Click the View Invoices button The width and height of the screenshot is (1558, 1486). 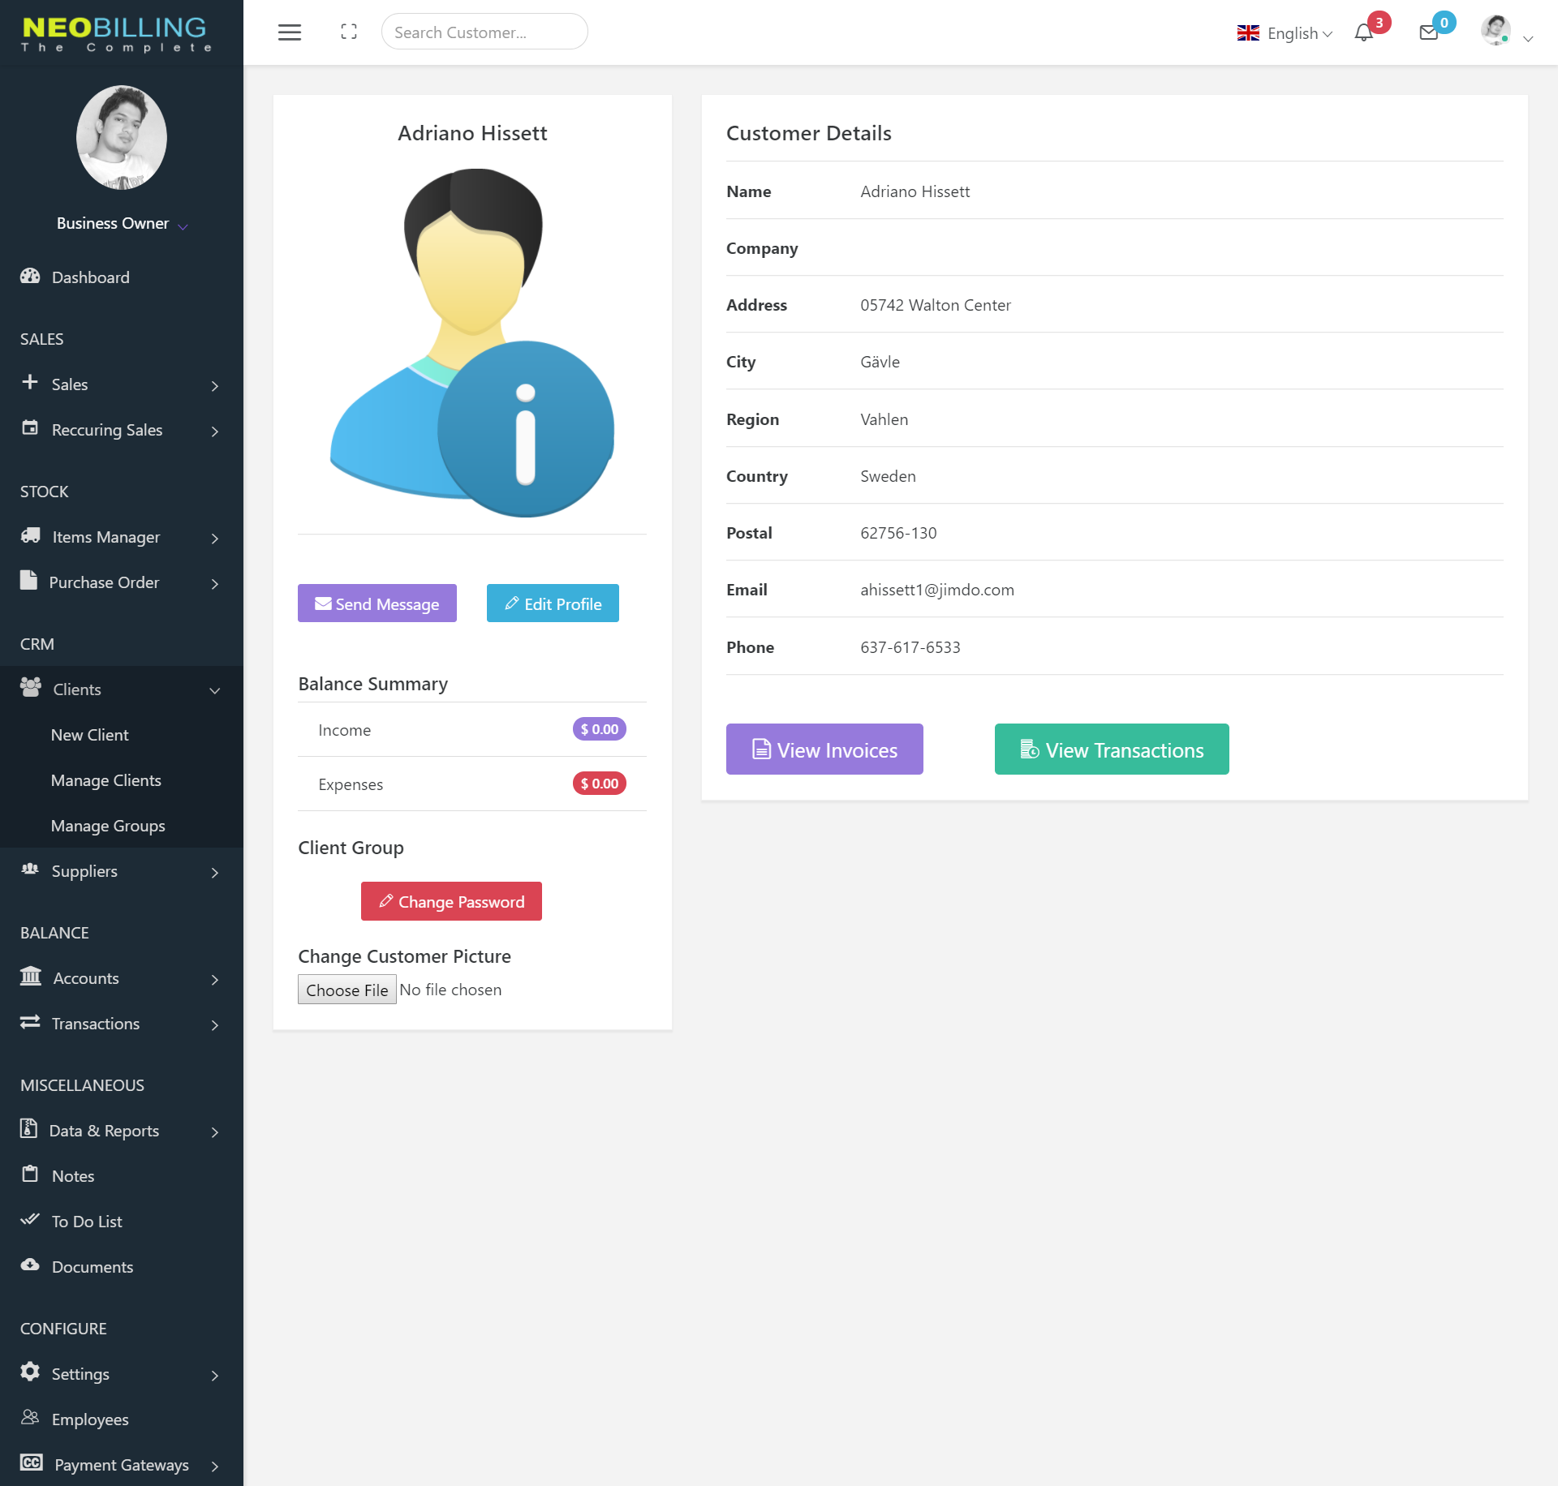pyautogui.click(x=824, y=749)
